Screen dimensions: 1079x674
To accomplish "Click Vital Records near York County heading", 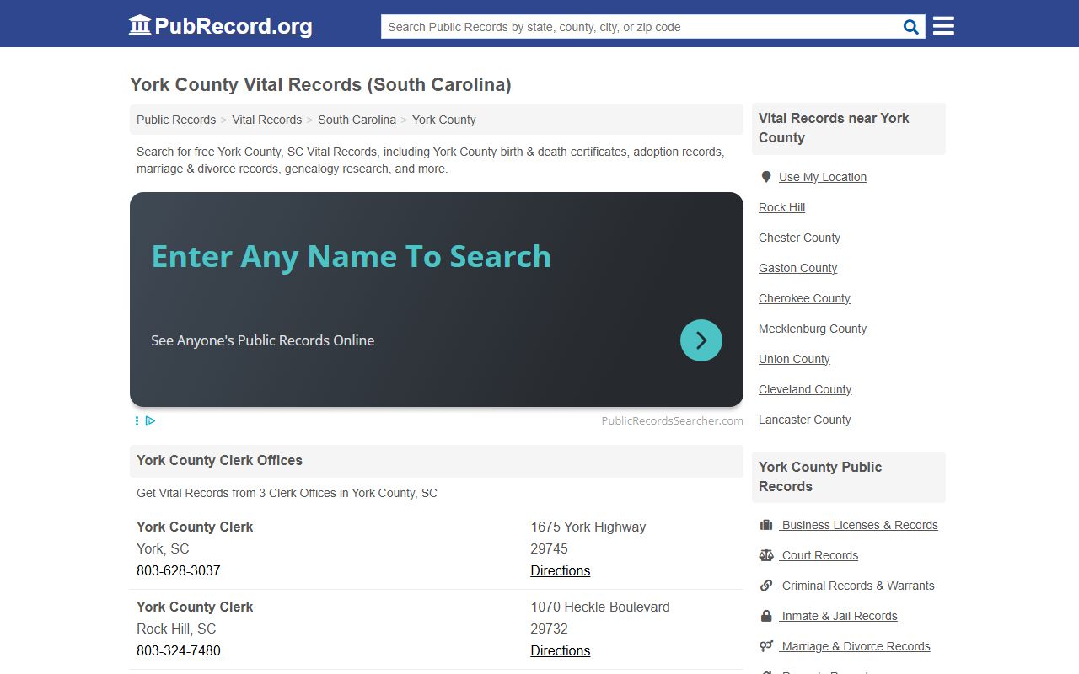I will click(834, 128).
